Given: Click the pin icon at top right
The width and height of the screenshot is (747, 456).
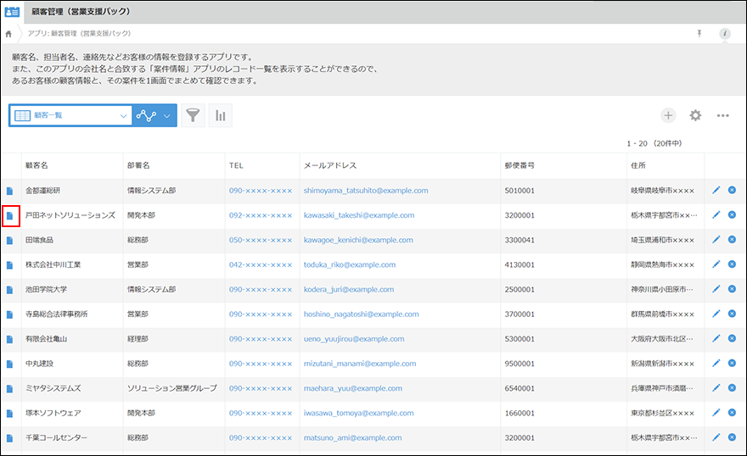Looking at the screenshot, I should [699, 33].
